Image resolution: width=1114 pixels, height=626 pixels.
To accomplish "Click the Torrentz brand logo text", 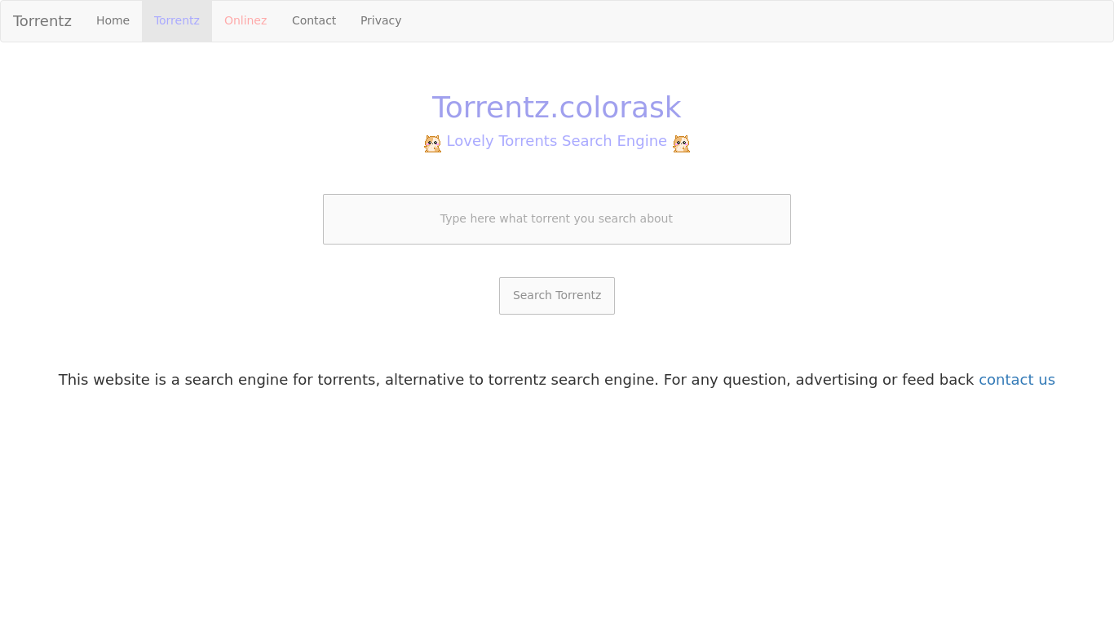I will [42, 21].
